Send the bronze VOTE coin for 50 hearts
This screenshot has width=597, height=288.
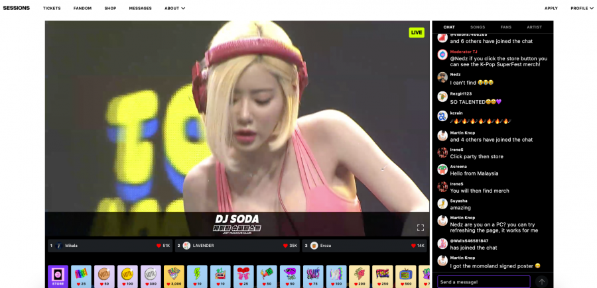(x=104, y=276)
